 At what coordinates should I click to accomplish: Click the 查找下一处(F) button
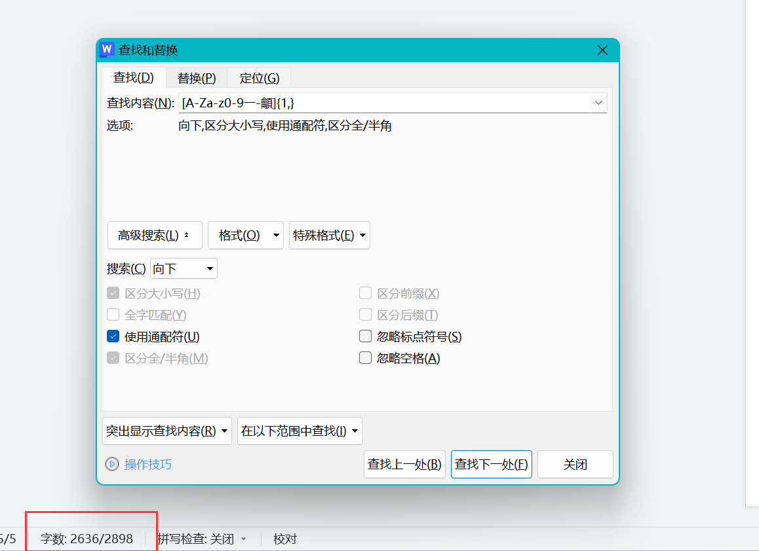point(492,465)
